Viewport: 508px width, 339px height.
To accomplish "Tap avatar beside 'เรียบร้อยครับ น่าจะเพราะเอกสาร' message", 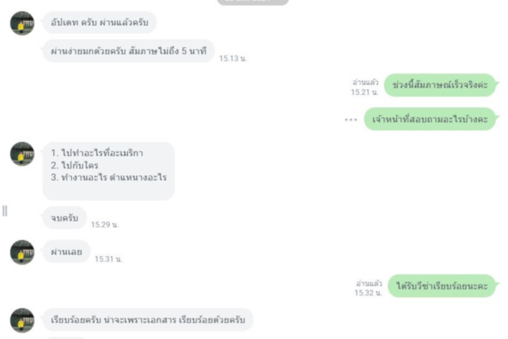I will [x=22, y=320].
